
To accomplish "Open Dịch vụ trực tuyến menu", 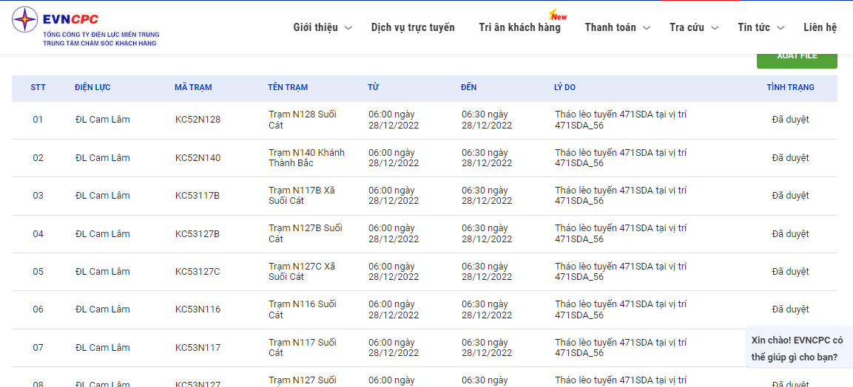I will tap(413, 27).
